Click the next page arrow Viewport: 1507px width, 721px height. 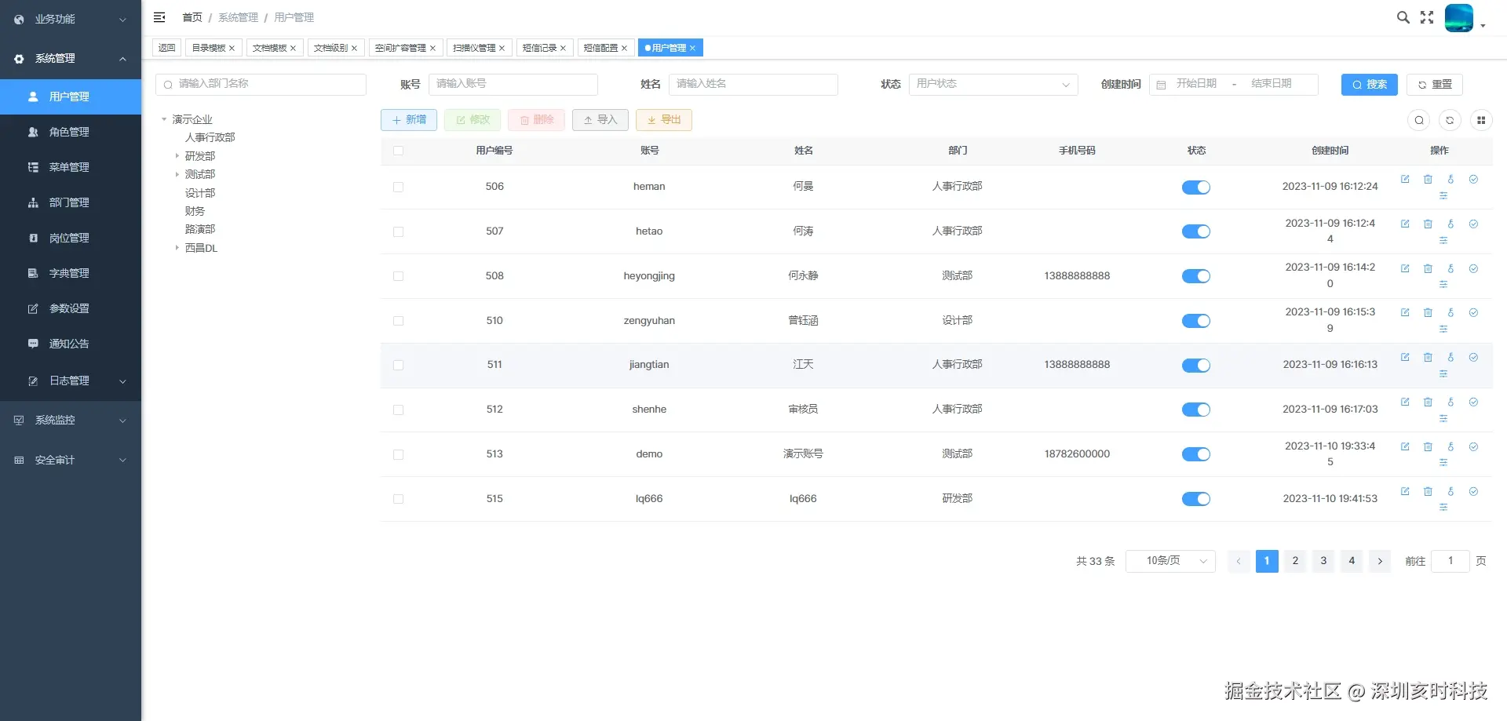point(1380,561)
